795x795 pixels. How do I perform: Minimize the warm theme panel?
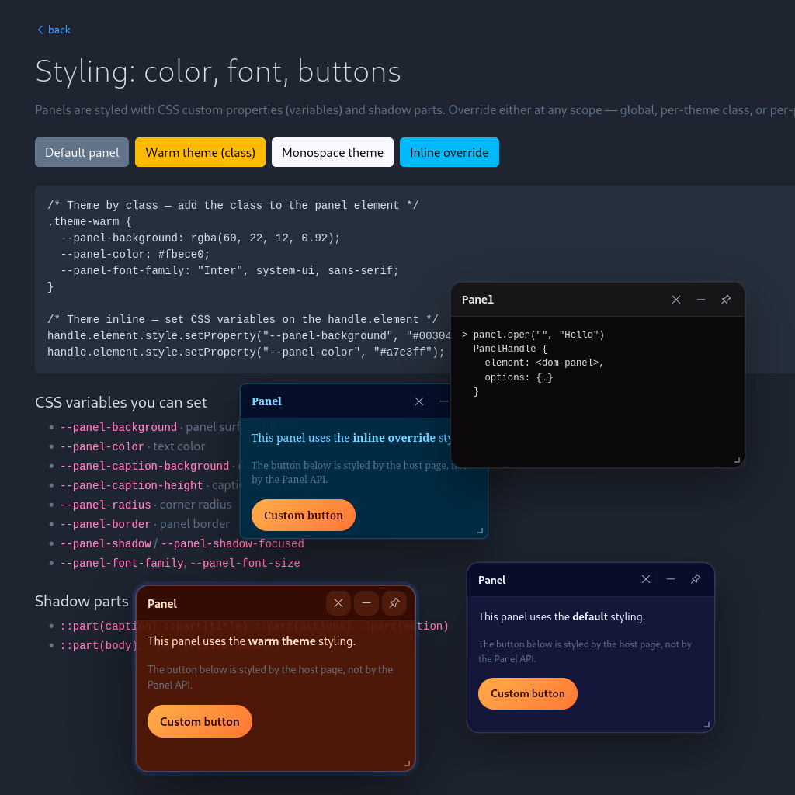(x=366, y=602)
